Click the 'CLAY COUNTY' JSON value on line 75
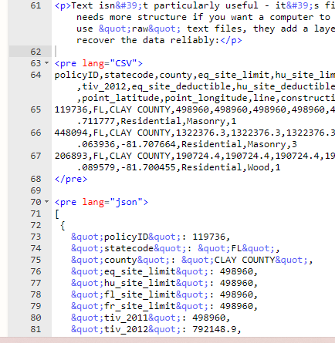This screenshot has width=335, height=343. click(x=245, y=260)
